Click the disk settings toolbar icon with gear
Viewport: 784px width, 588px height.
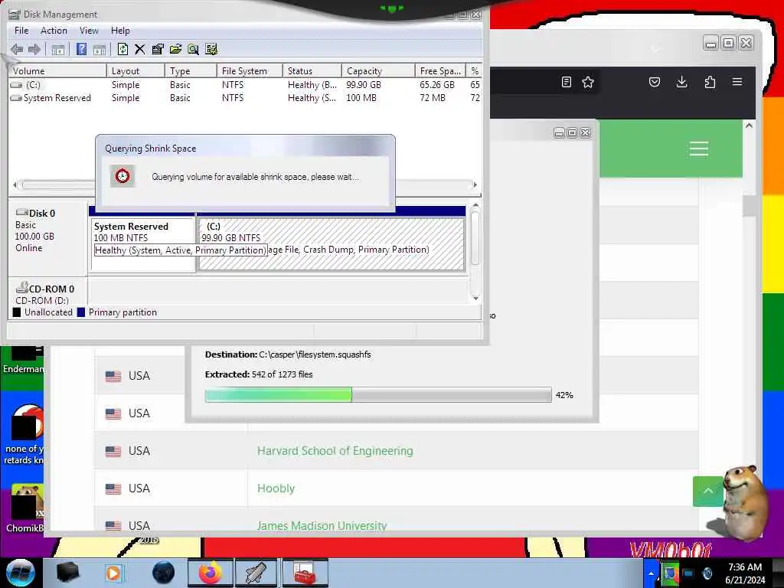click(x=211, y=49)
